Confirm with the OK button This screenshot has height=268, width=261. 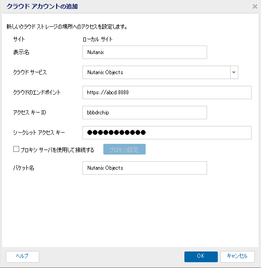pyautogui.click(x=201, y=256)
